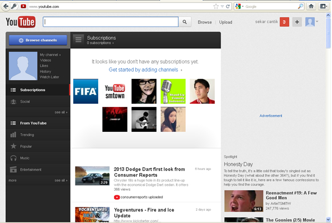The width and height of the screenshot is (332, 223).
Task: Open the girl with glasses channel tile
Action: pyautogui.click(x=144, y=91)
